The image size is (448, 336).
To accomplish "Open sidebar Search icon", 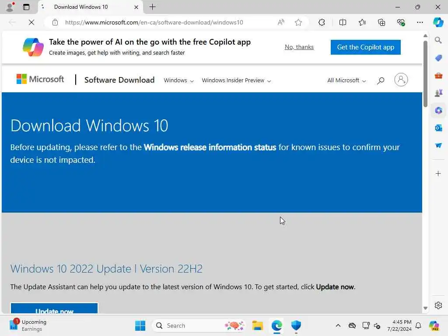I will (438, 40).
